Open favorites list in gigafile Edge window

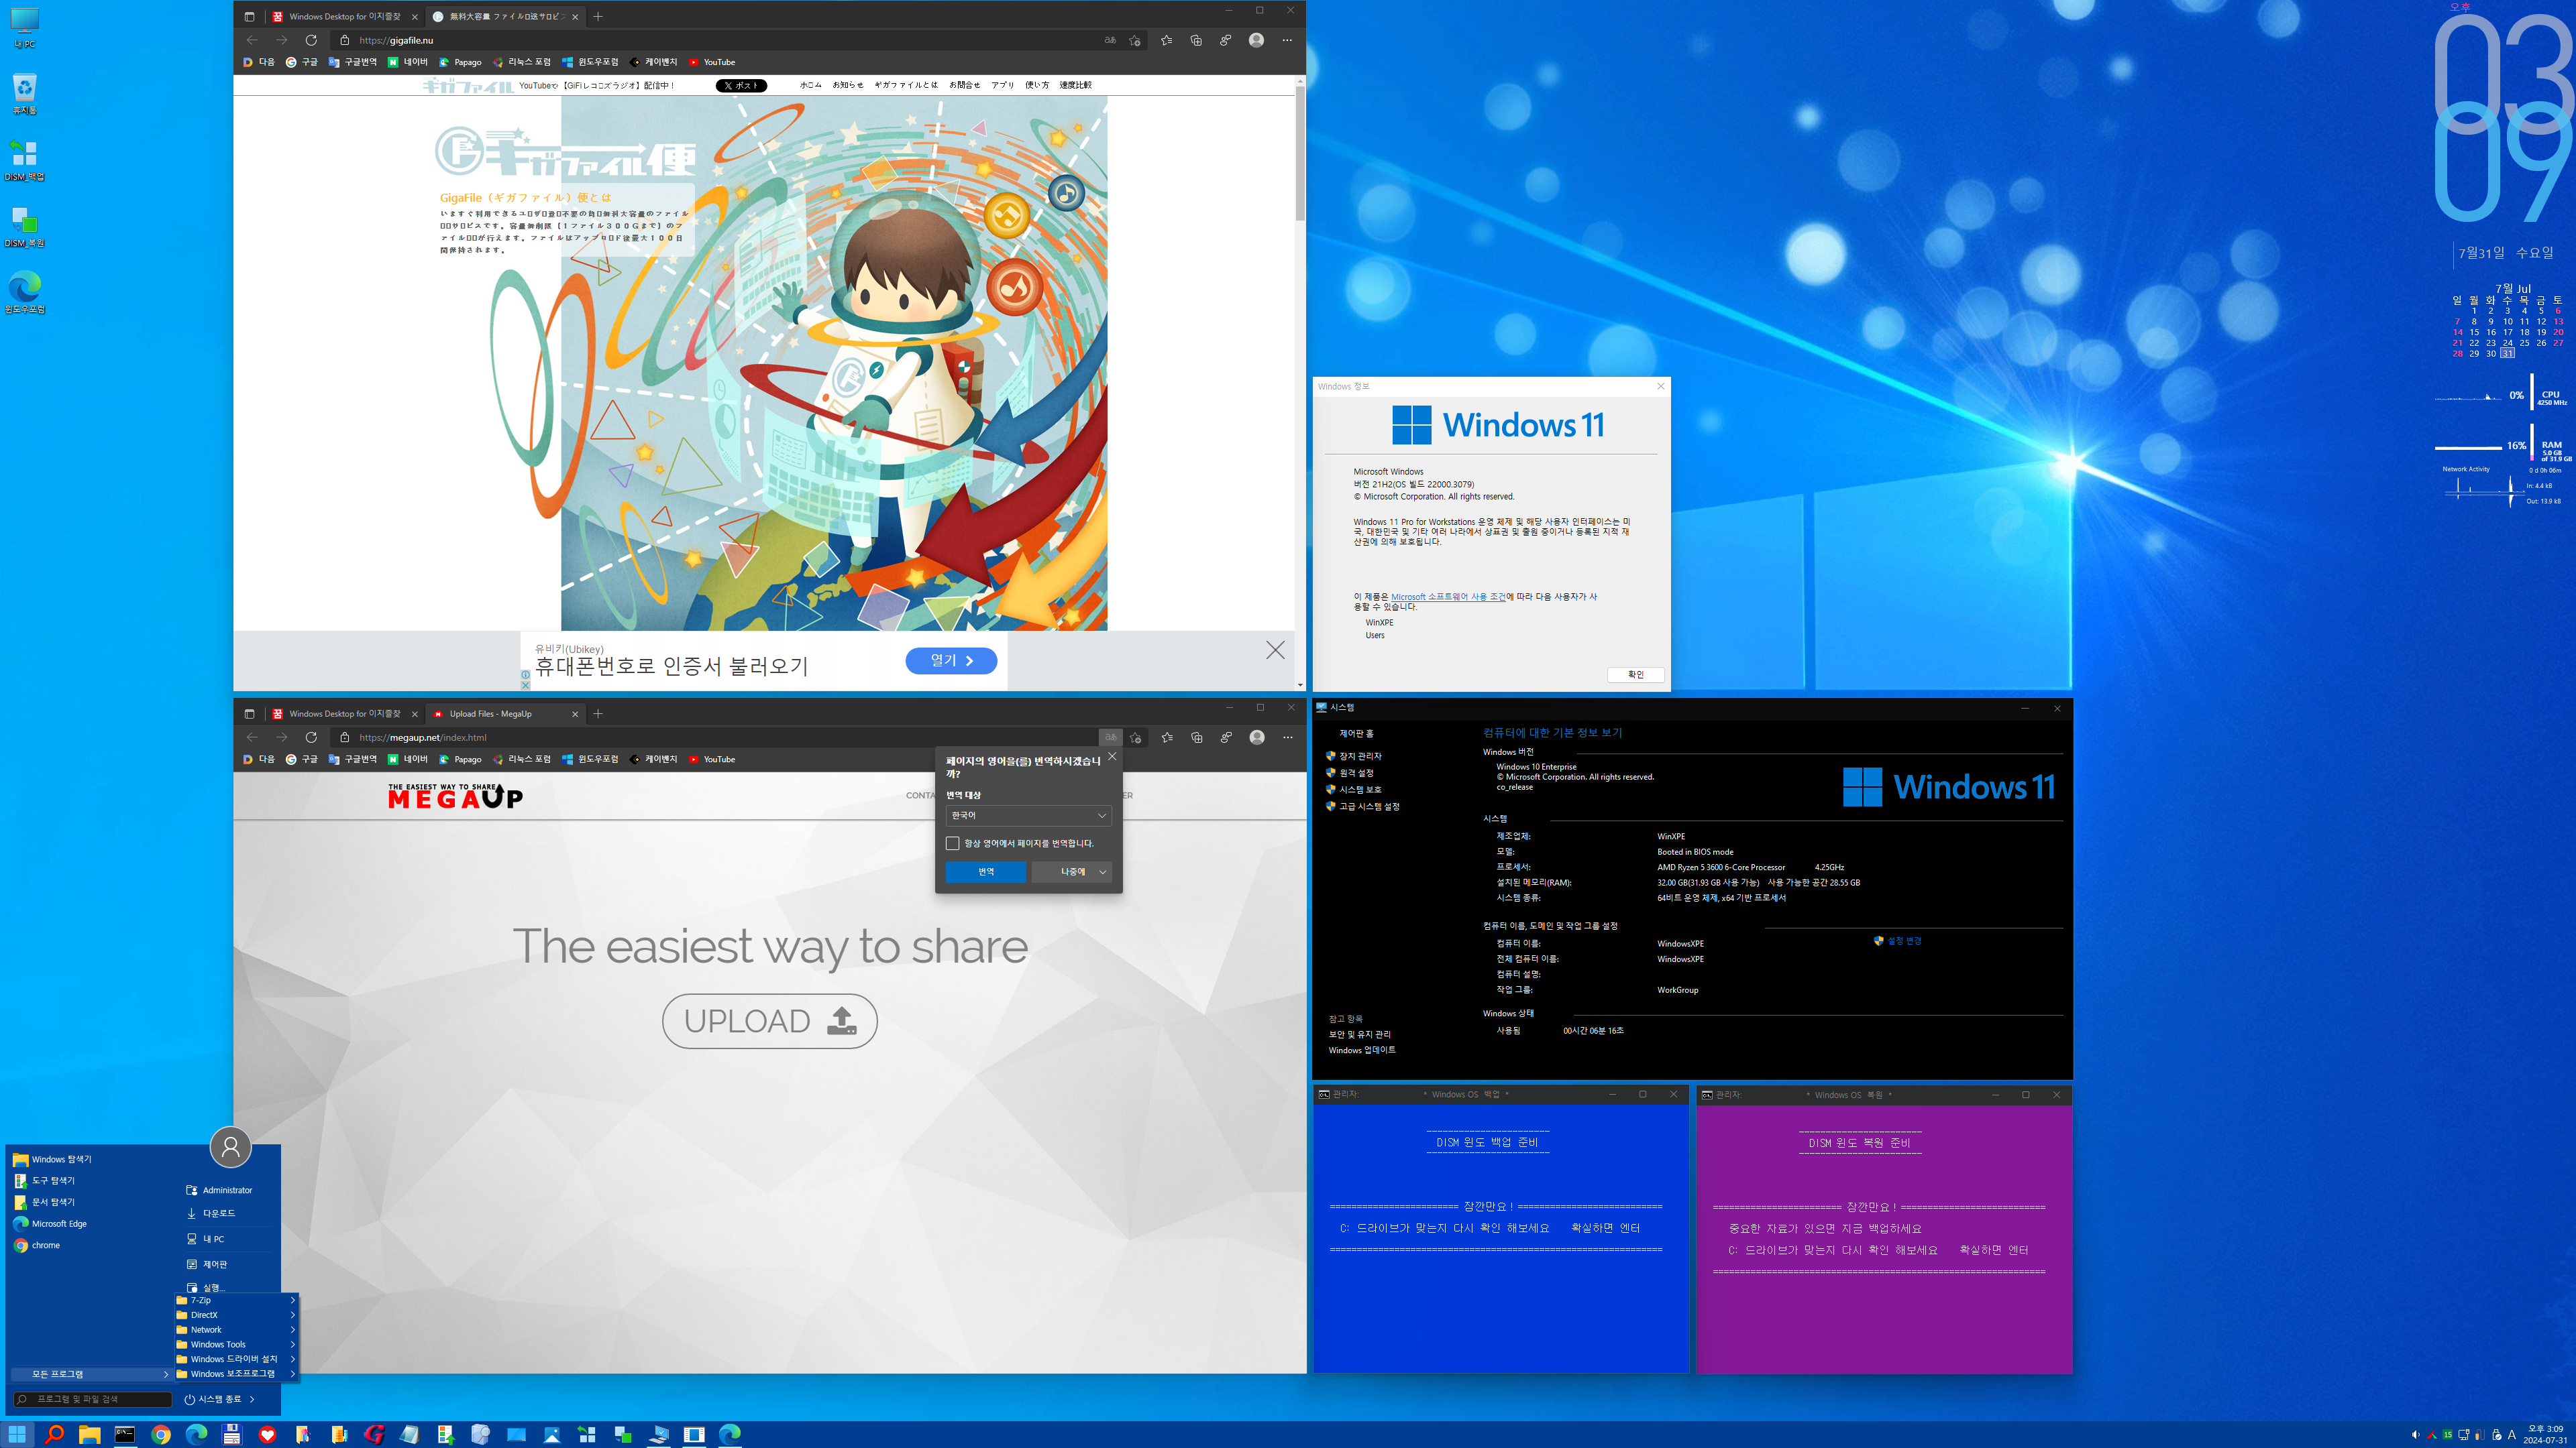click(1166, 40)
